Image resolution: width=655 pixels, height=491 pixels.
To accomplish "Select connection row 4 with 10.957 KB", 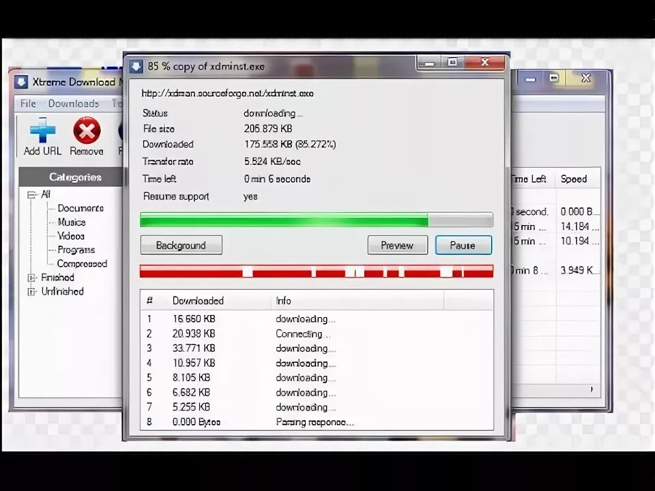I will coord(317,363).
